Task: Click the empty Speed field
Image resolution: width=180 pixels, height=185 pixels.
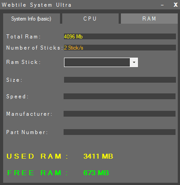Action: (x=120, y=96)
